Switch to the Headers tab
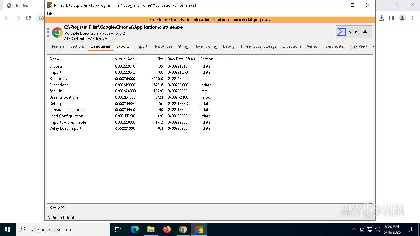Viewport: 420px width, 236px height. (x=57, y=46)
